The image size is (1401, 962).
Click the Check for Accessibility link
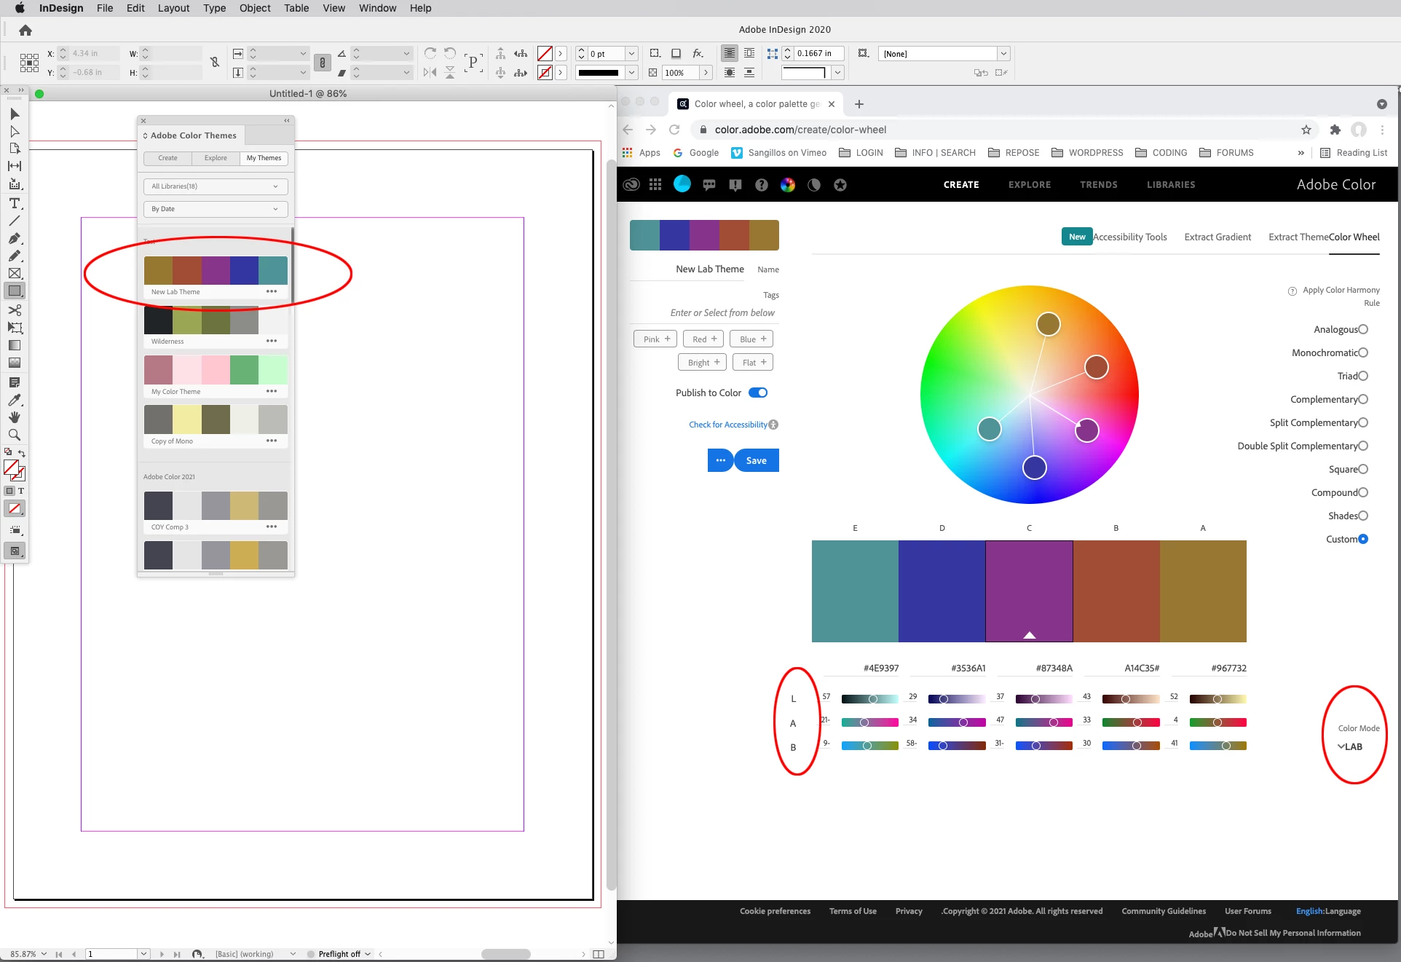click(x=728, y=425)
